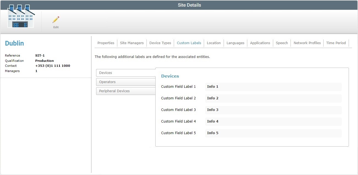The width and height of the screenshot is (358, 175).
Task: Switch to the Custom Labels tab
Action: click(x=189, y=43)
